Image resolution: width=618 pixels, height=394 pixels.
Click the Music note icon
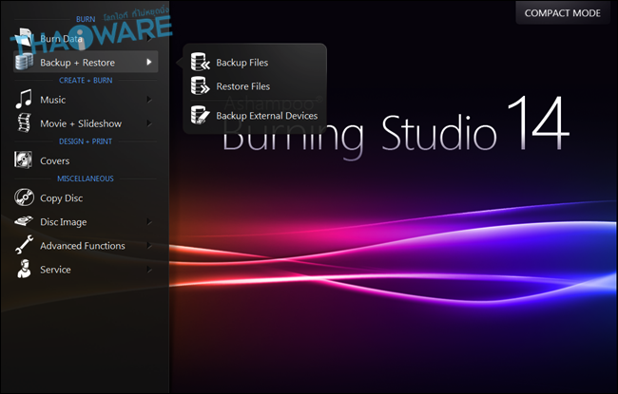coord(24,99)
